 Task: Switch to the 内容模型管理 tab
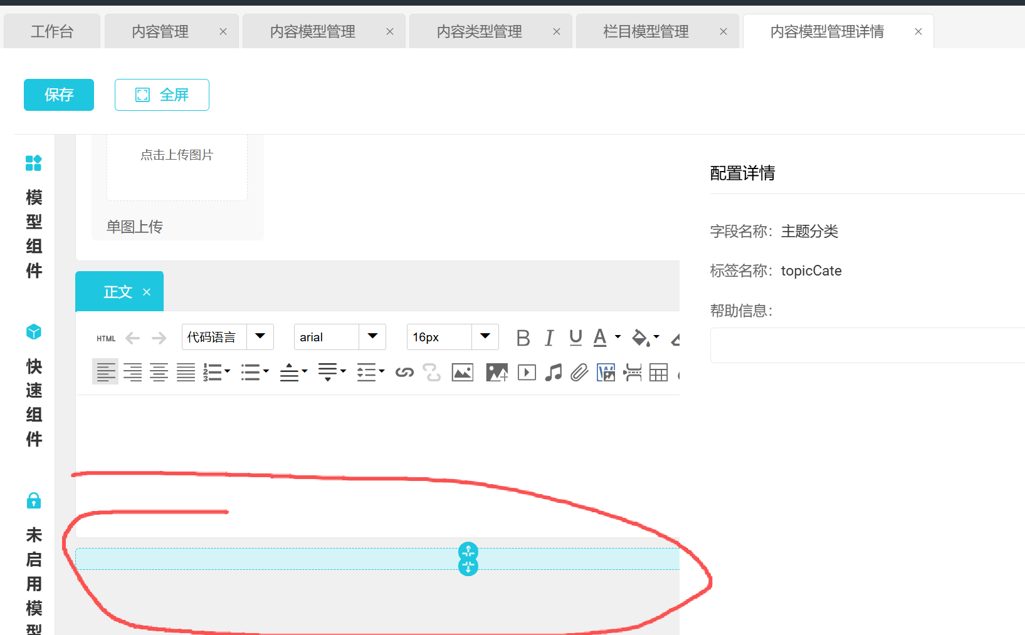(313, 31)
